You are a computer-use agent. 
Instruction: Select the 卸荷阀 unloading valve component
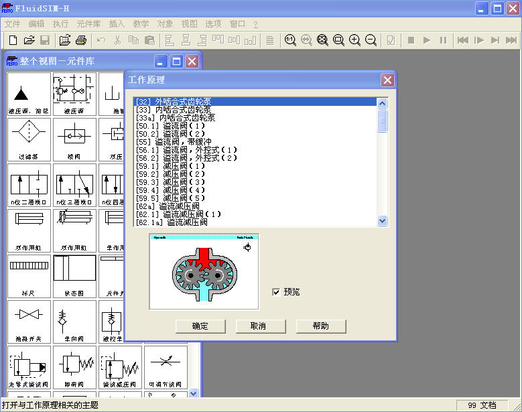(x=74, y=368)
